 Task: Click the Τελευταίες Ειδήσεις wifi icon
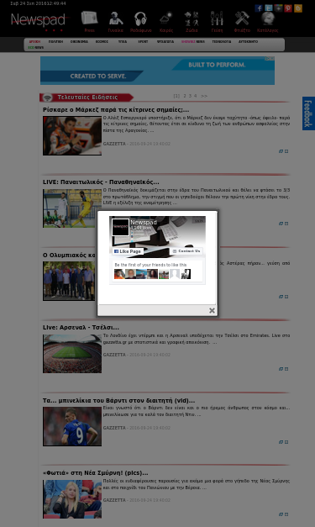click(x=48, y=97)
